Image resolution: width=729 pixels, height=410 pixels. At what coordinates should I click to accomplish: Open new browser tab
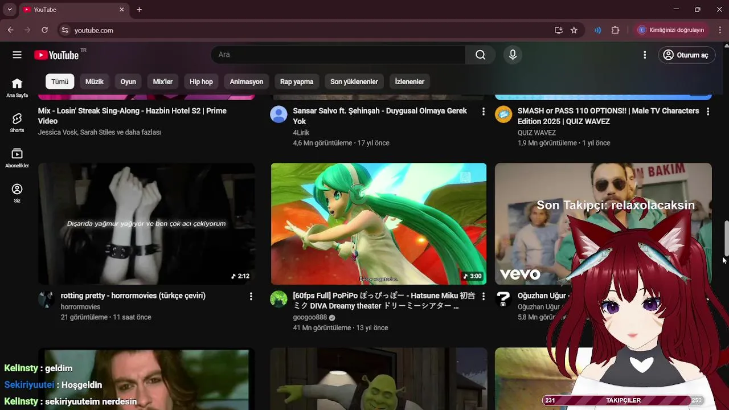139,10
